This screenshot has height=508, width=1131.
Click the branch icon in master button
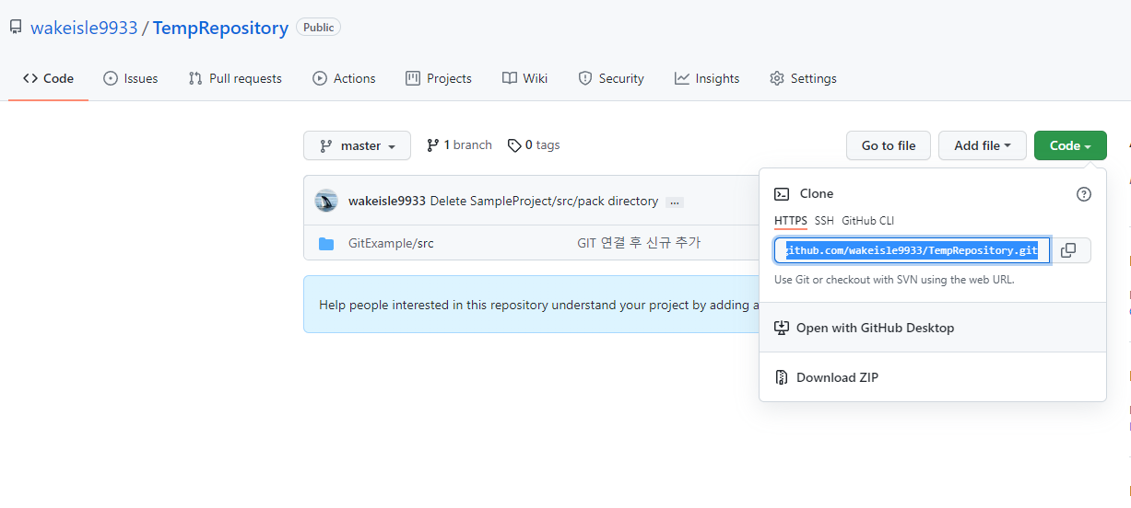coord(326,145)
